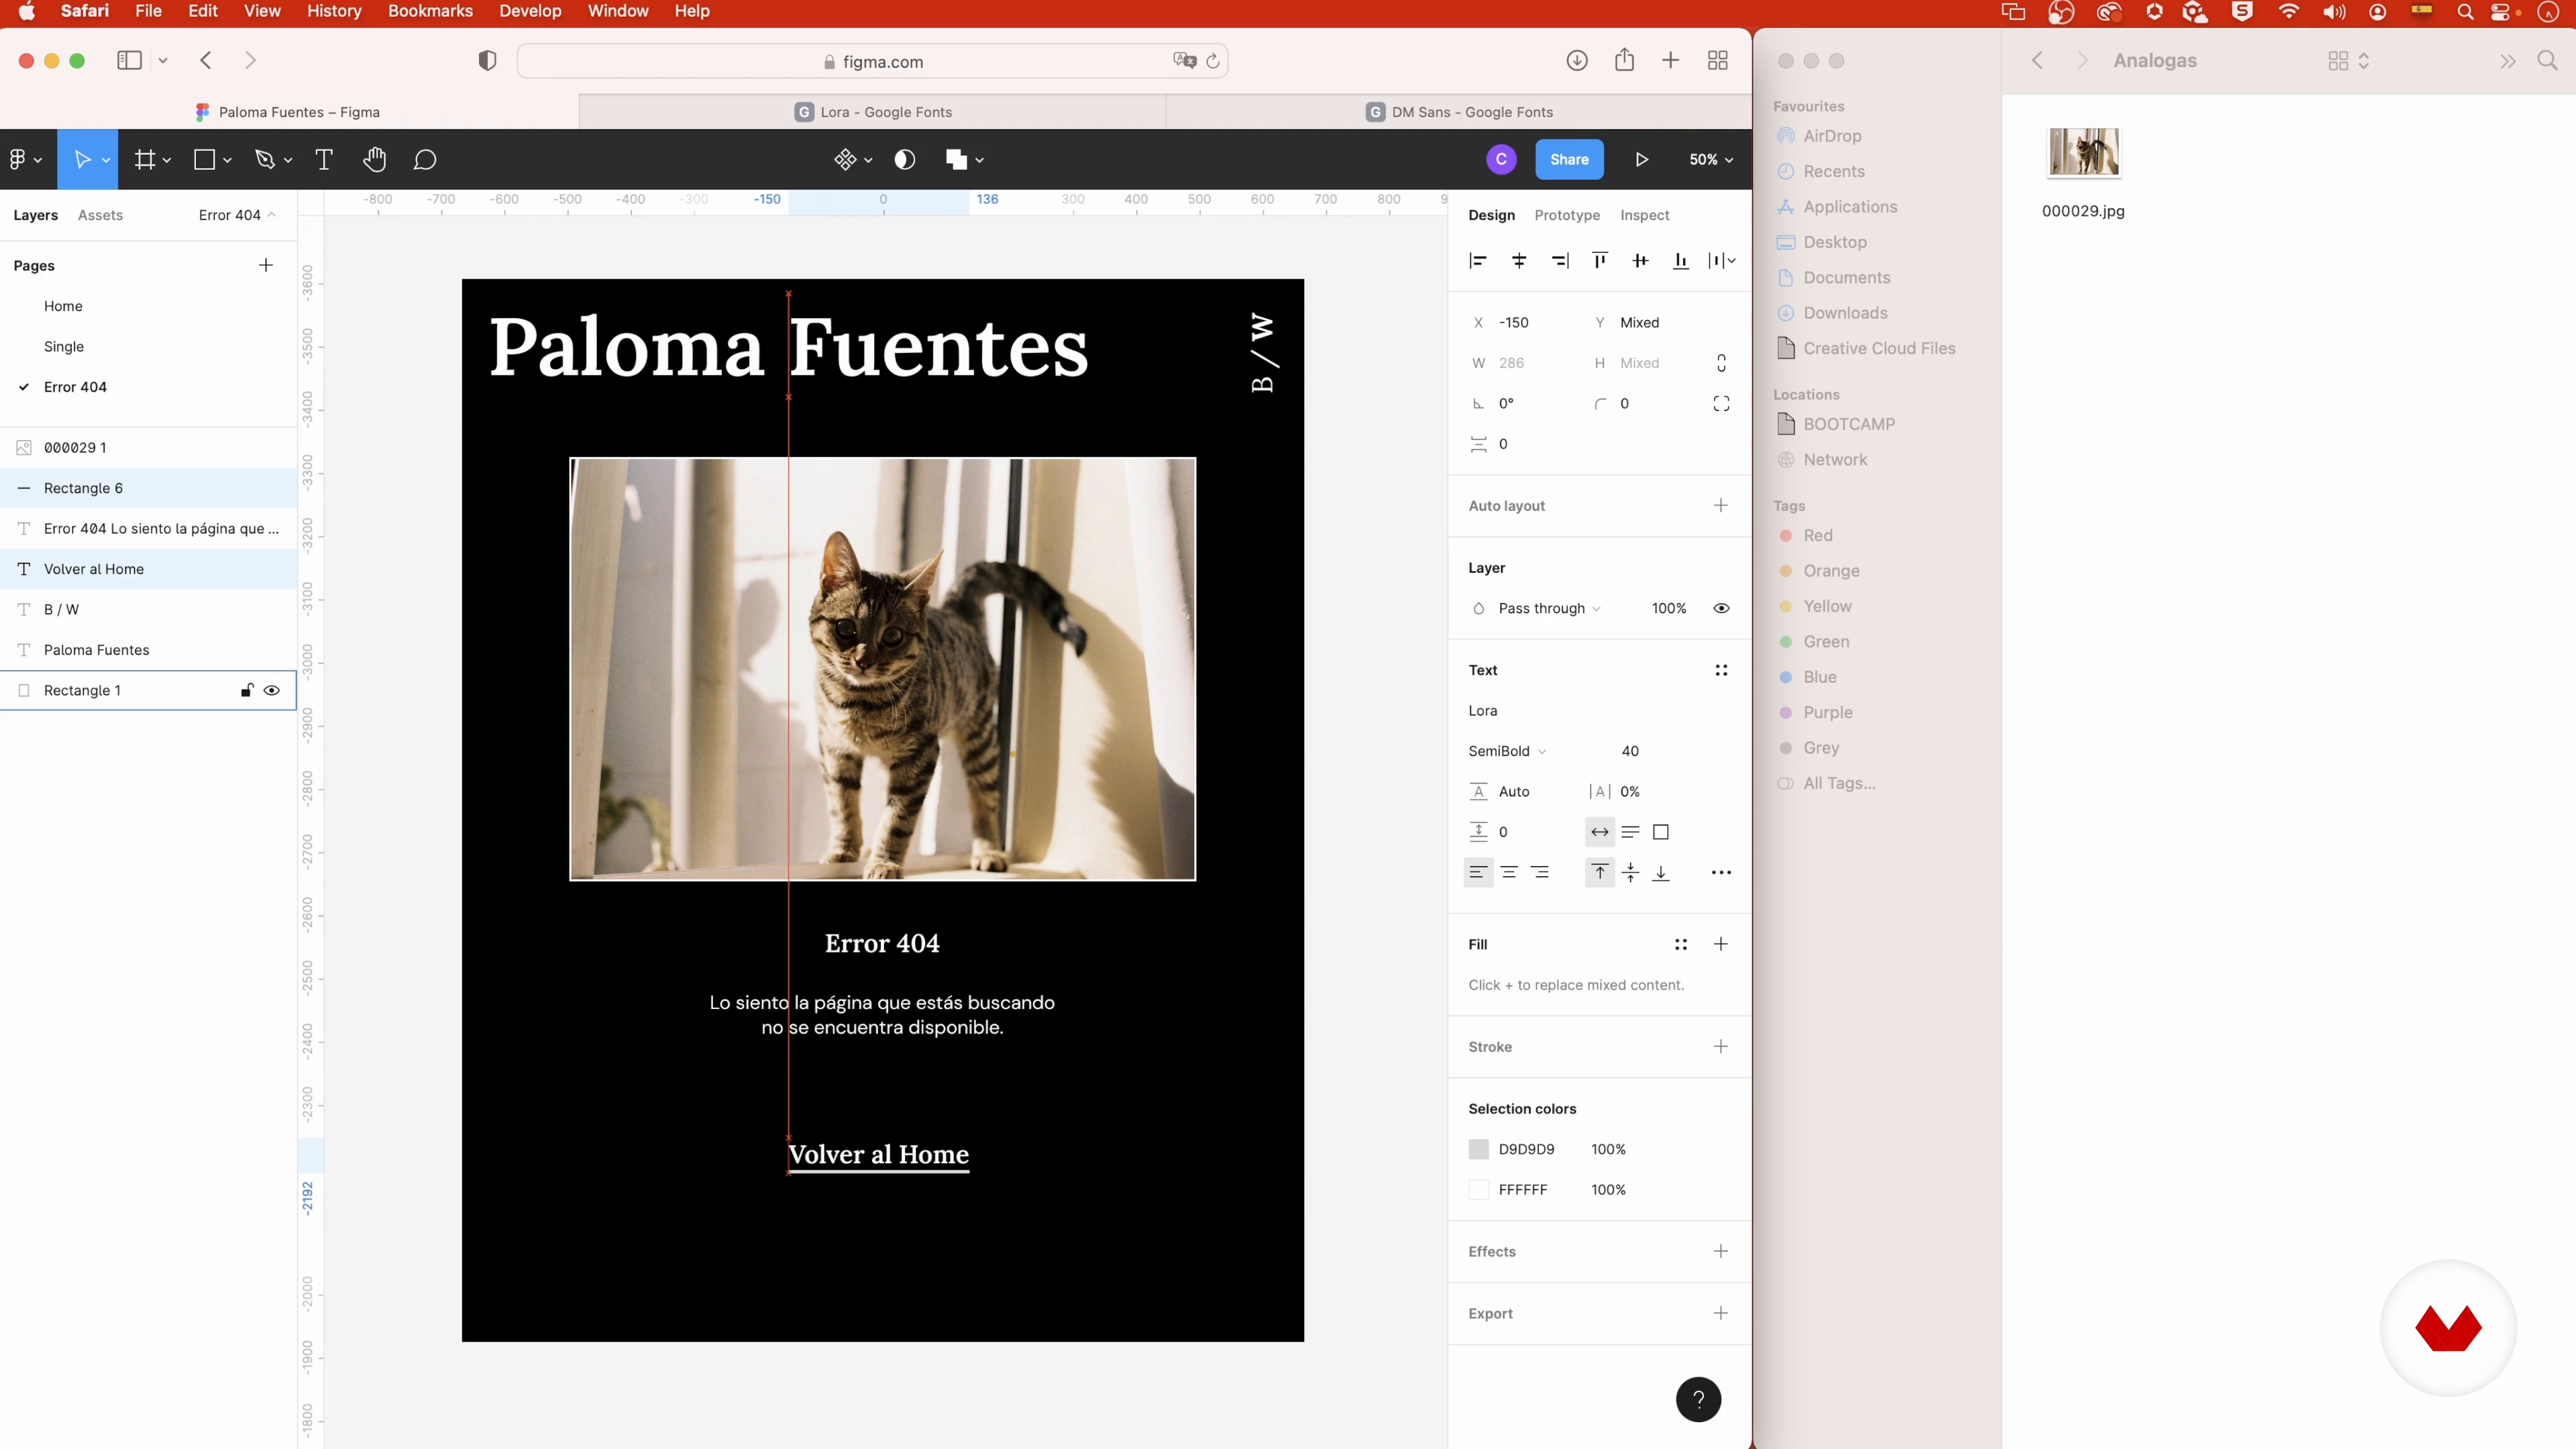Select the Move tool in Figma toolbar
2576x1449 pixels.
[82, 160]
